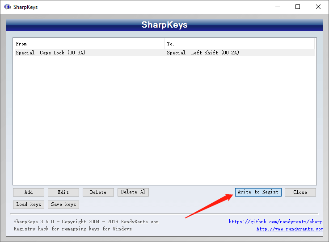This screenshot has height=242, width=329.
Task: Open the Edit mapping button
Action: point(63,192)
